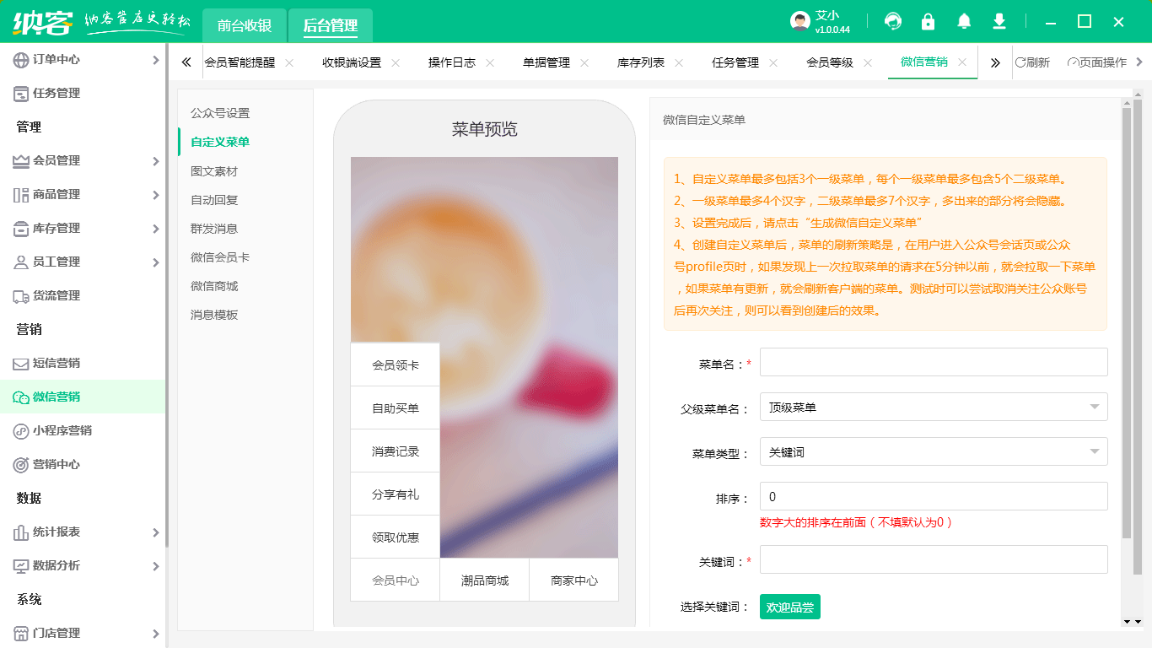Click the 菜单名 input field
The image size is (1152, 648).
pos(933,362)
